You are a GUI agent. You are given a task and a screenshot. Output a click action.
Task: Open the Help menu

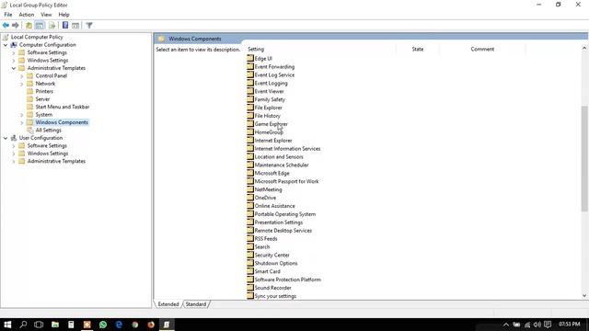64,15
